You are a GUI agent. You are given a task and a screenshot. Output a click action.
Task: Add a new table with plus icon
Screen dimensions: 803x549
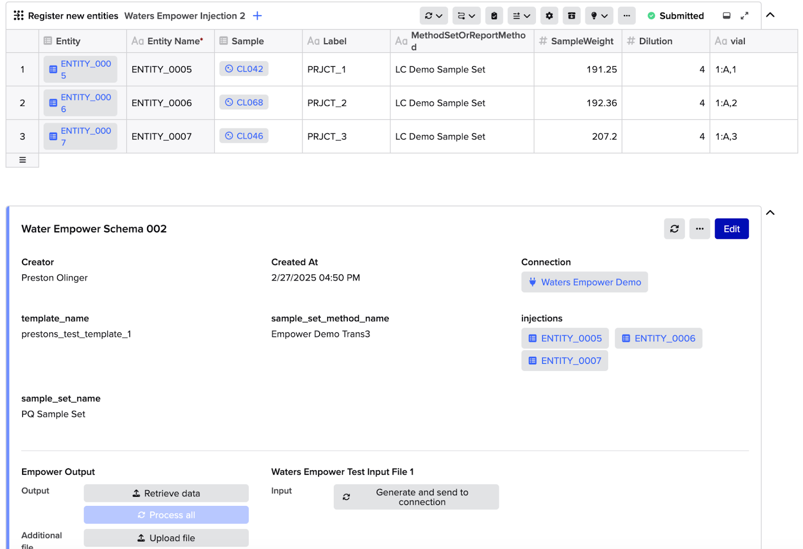[x=257, y=16]
